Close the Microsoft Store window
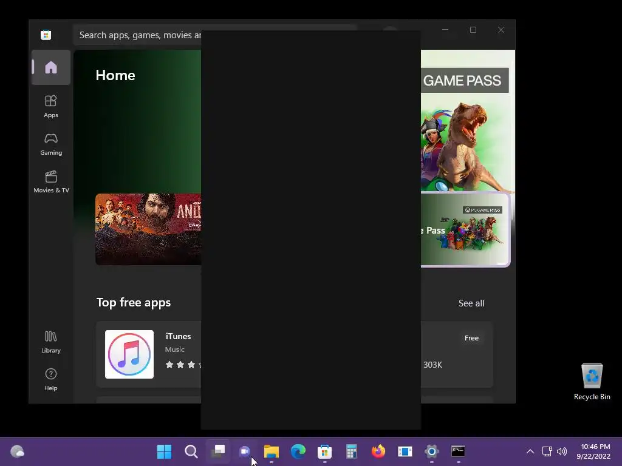The image size is (622, 466). 501,30
